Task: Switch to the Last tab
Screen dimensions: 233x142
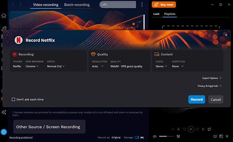Action: pos(156,14)
